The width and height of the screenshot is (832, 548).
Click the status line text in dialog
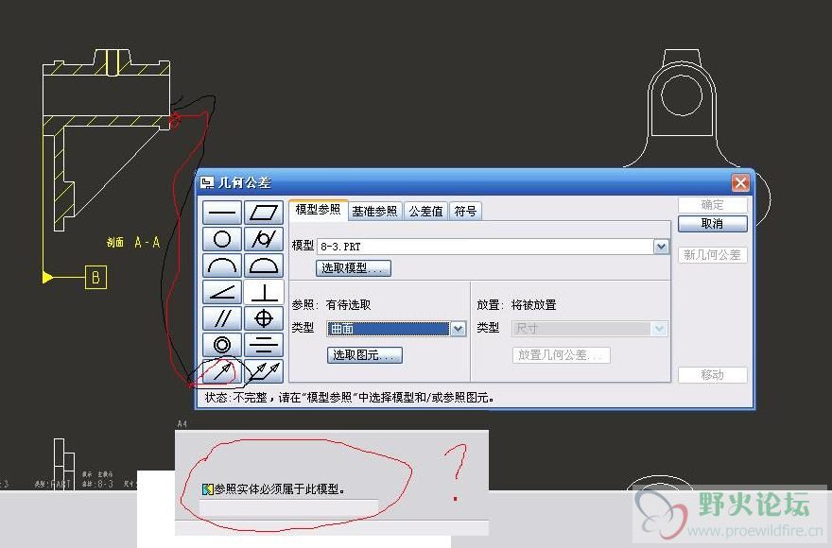tap(350, 398)
